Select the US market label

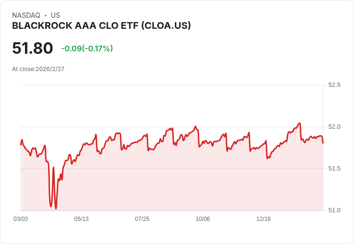click(x=55, y=15)
